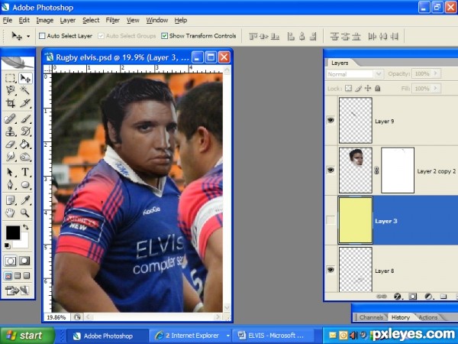Open the Layer menu
This screenshot has width=458, height=344.
(68, 20)
